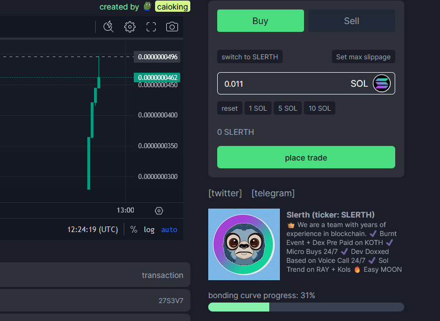Toggle percent scale on chart
This screenshot has width=440, height=321.
click(134, 230)
